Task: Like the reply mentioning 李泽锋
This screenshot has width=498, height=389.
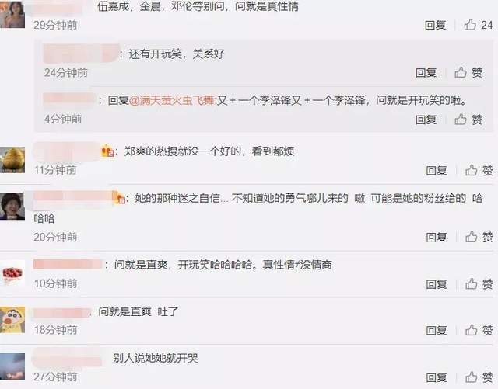Action: tap(468, 120)
